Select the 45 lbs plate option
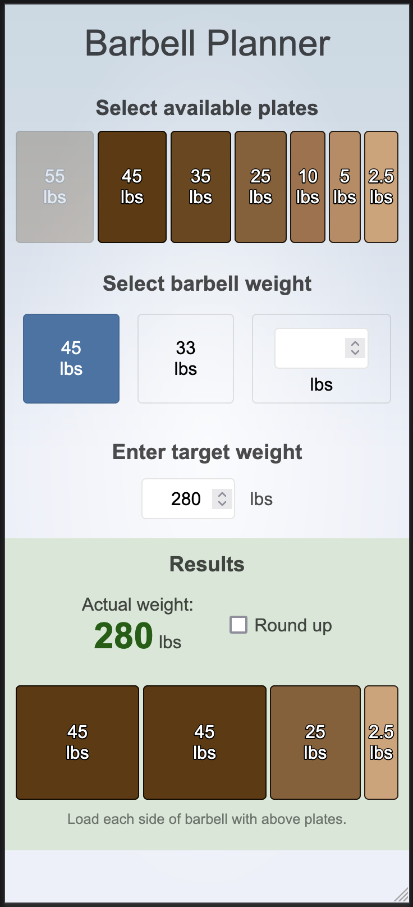 point(132,187)
